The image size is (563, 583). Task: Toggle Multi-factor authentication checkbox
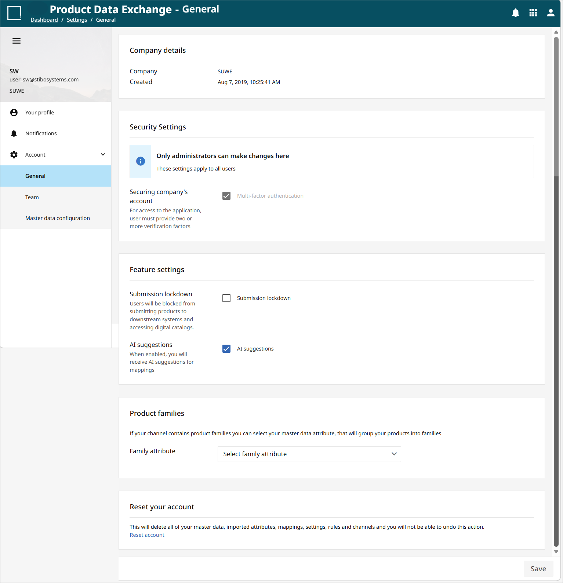tap(226, 196)
